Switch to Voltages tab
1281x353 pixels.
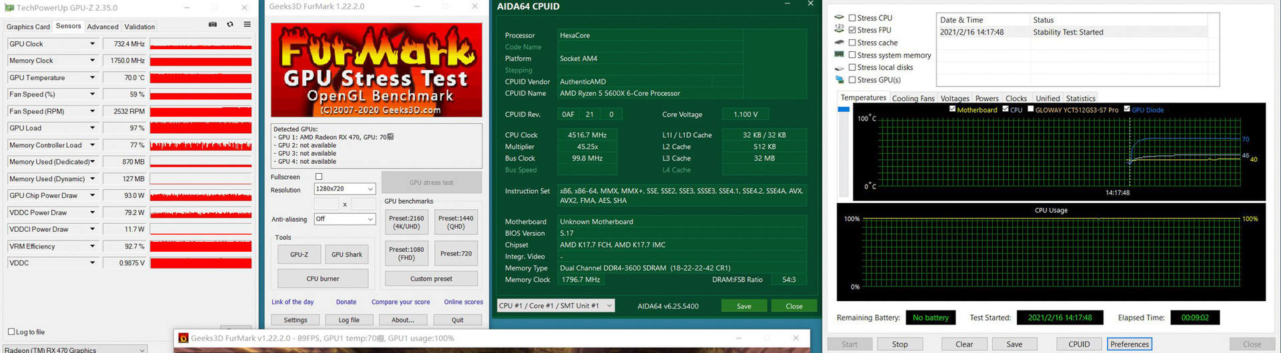pos(955,99)
